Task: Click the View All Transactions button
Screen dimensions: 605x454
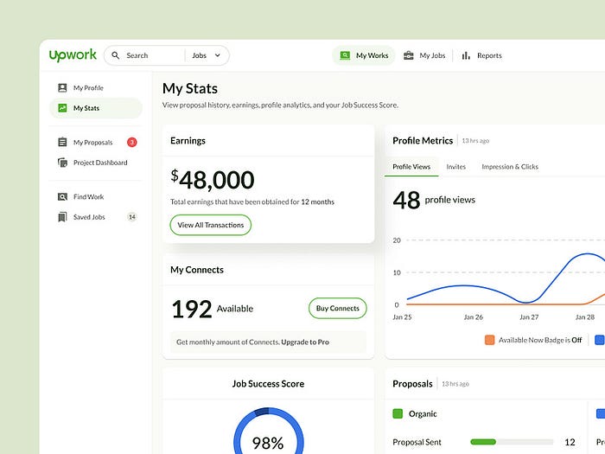Action: (211, 225)
